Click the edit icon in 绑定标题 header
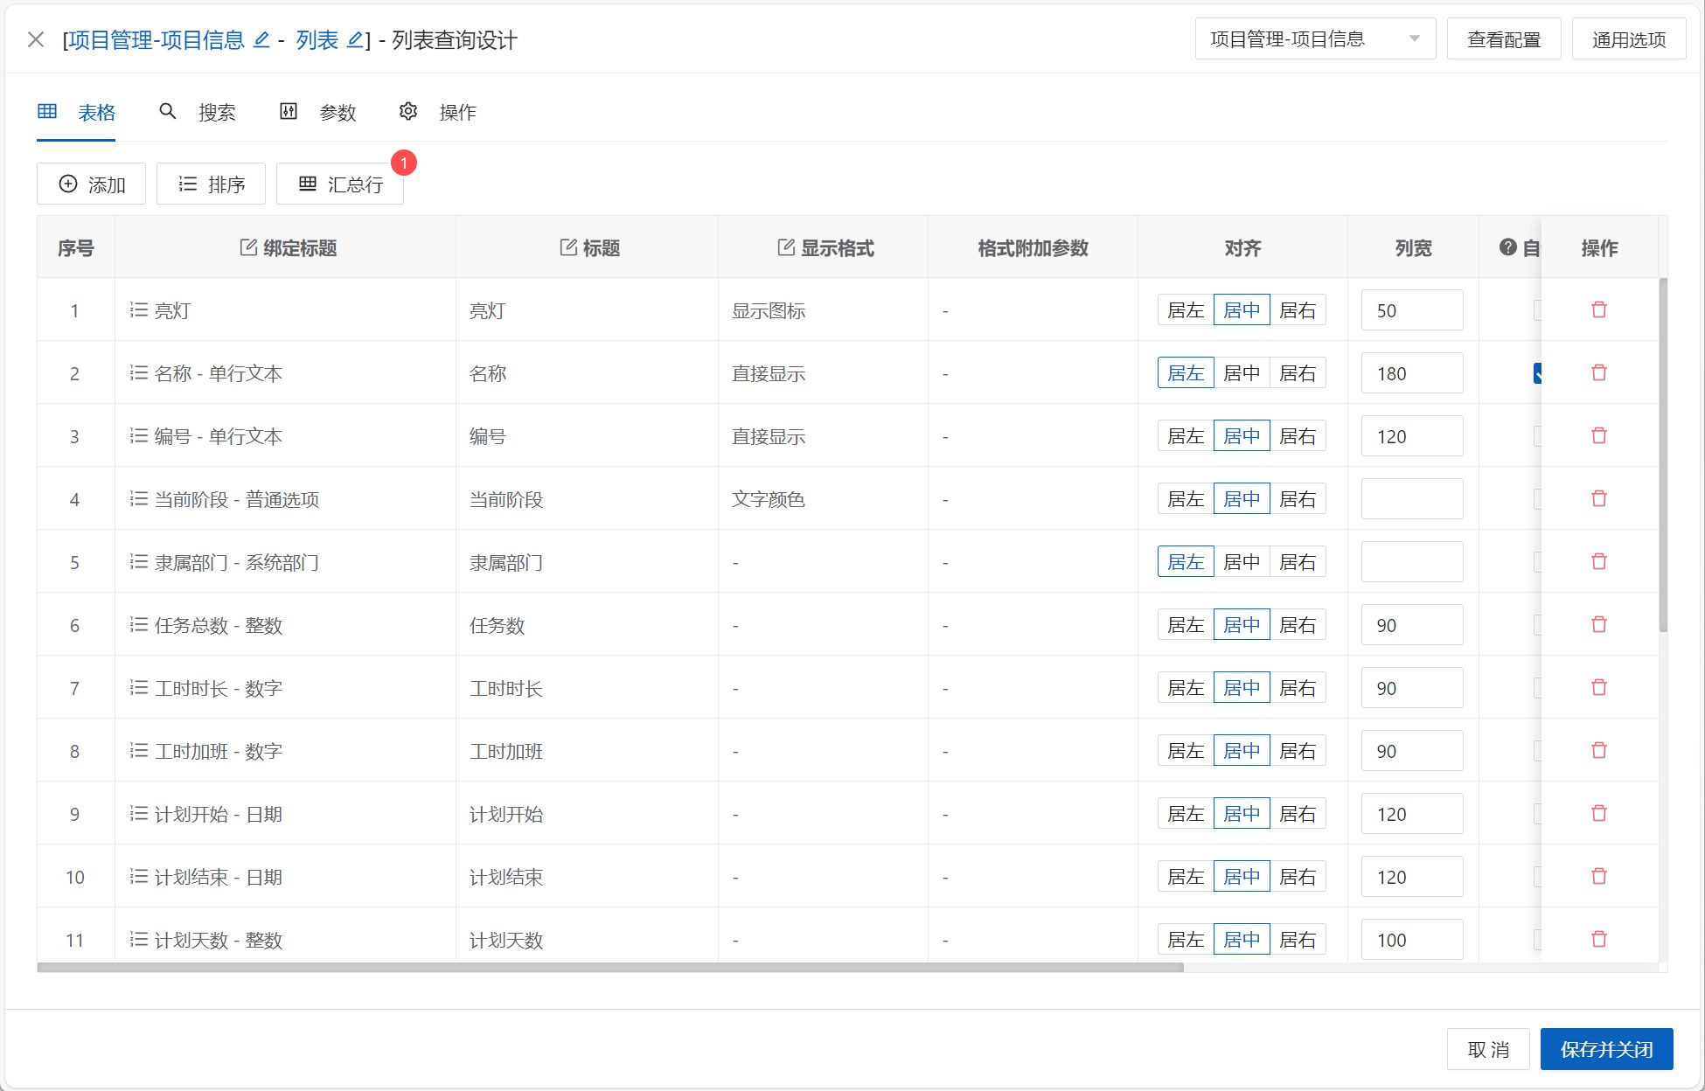 [x=248, y=247]
